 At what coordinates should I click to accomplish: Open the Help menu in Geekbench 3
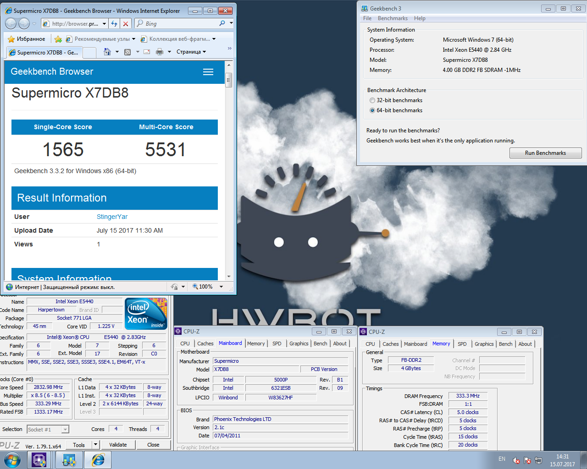(420, 18)
